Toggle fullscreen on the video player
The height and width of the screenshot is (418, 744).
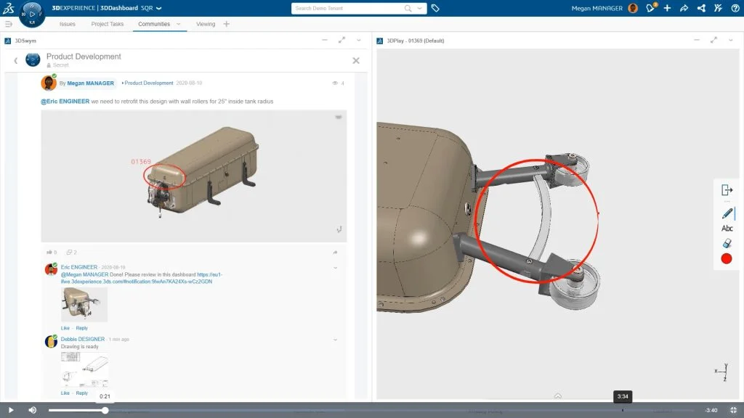(732, 410)
